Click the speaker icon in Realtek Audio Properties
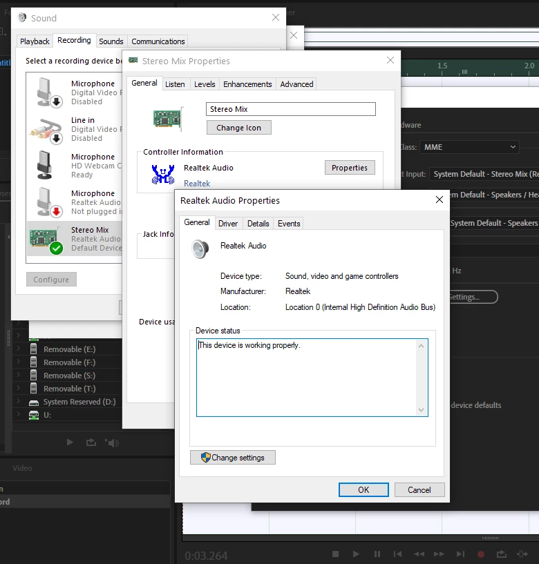This screenshot has width=539, height=564. coord(200,249)
